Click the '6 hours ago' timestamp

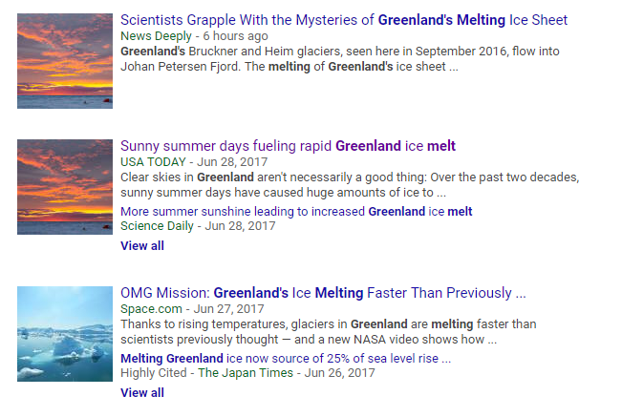[x=235, y=35]
